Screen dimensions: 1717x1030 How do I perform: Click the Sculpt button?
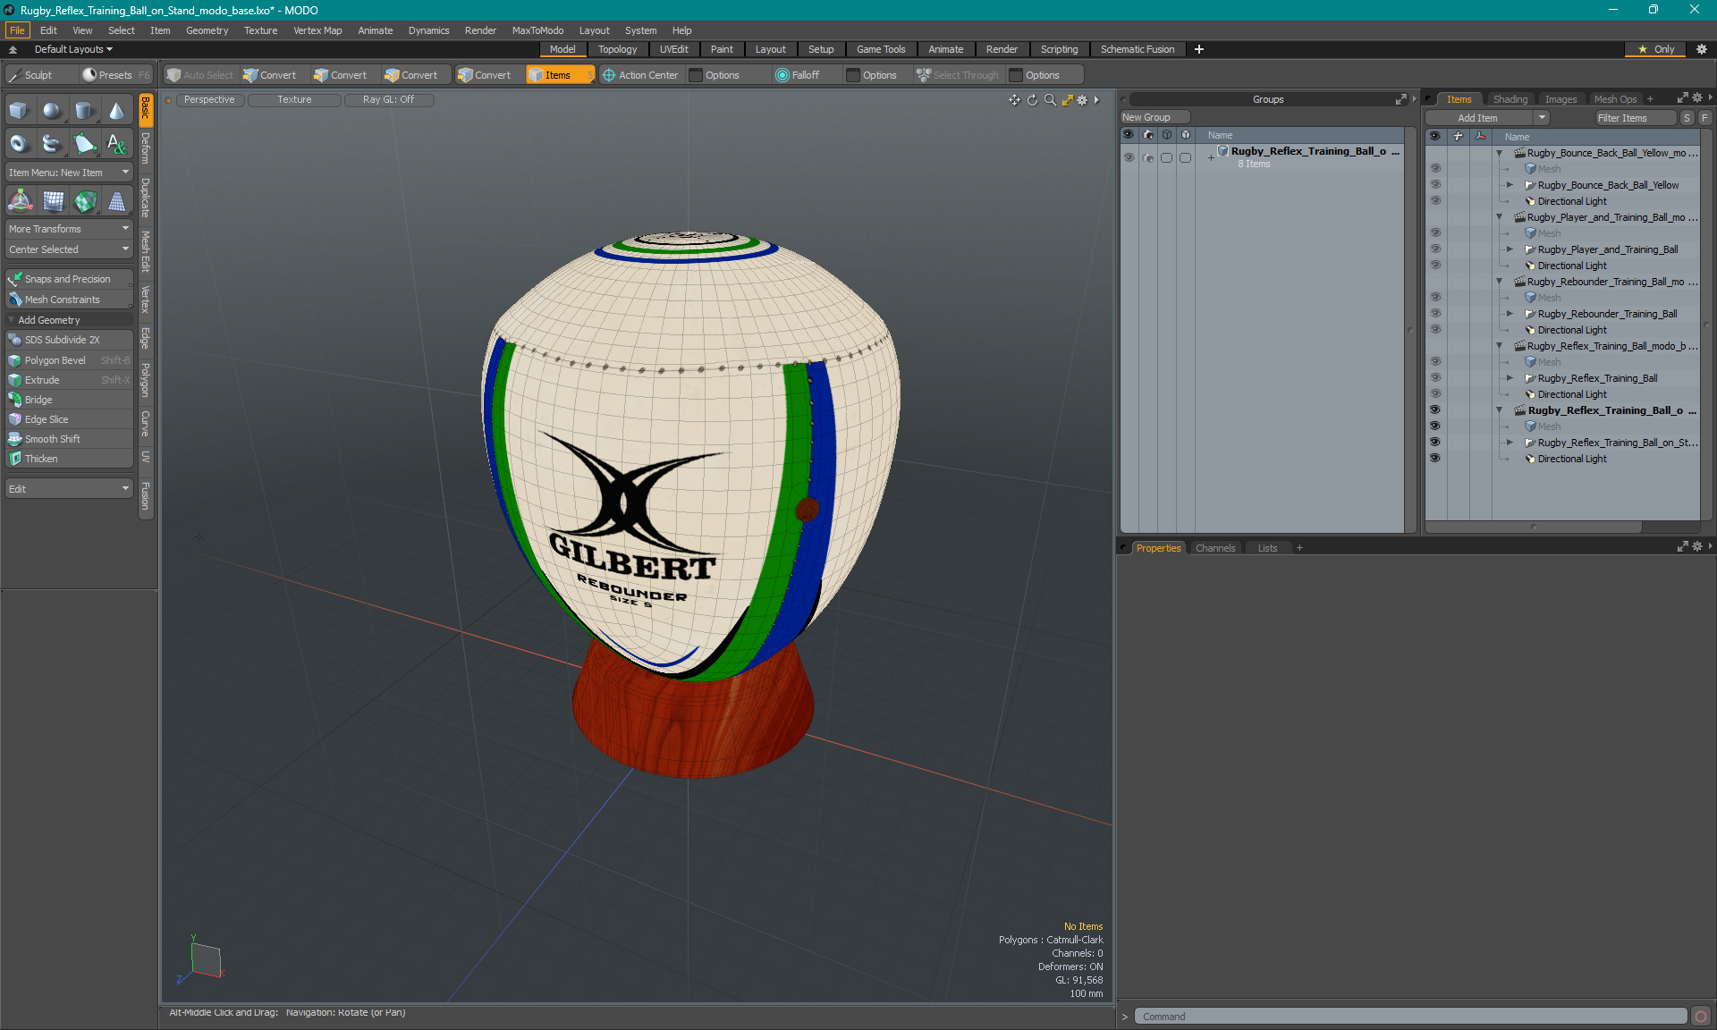pyautogui.click(x=39, y=75)
